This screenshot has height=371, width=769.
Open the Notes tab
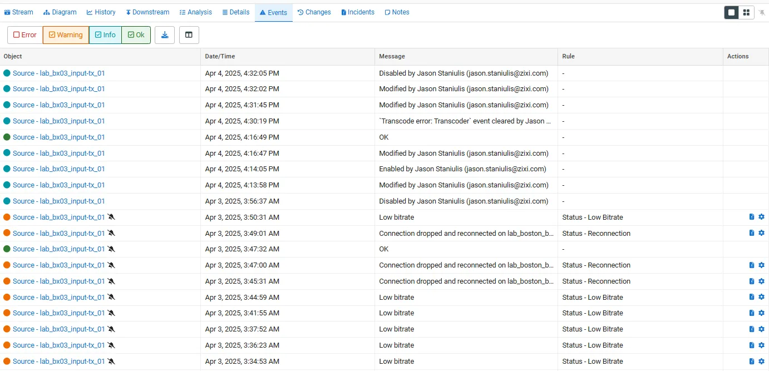coord(397,12)
